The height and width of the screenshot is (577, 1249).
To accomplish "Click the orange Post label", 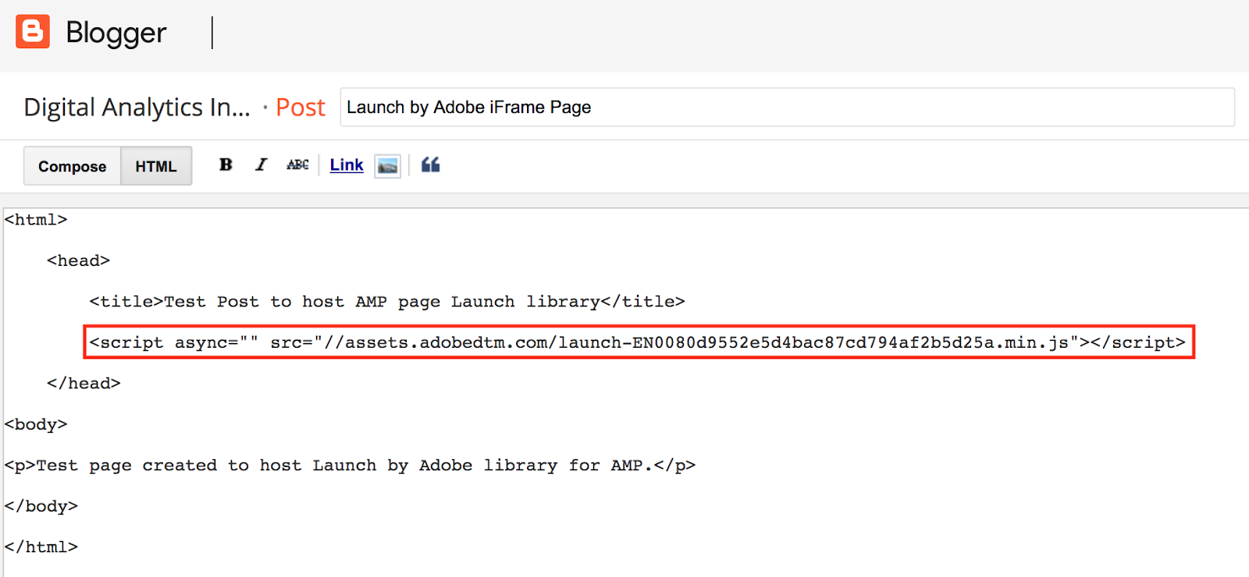I will 301,107.
